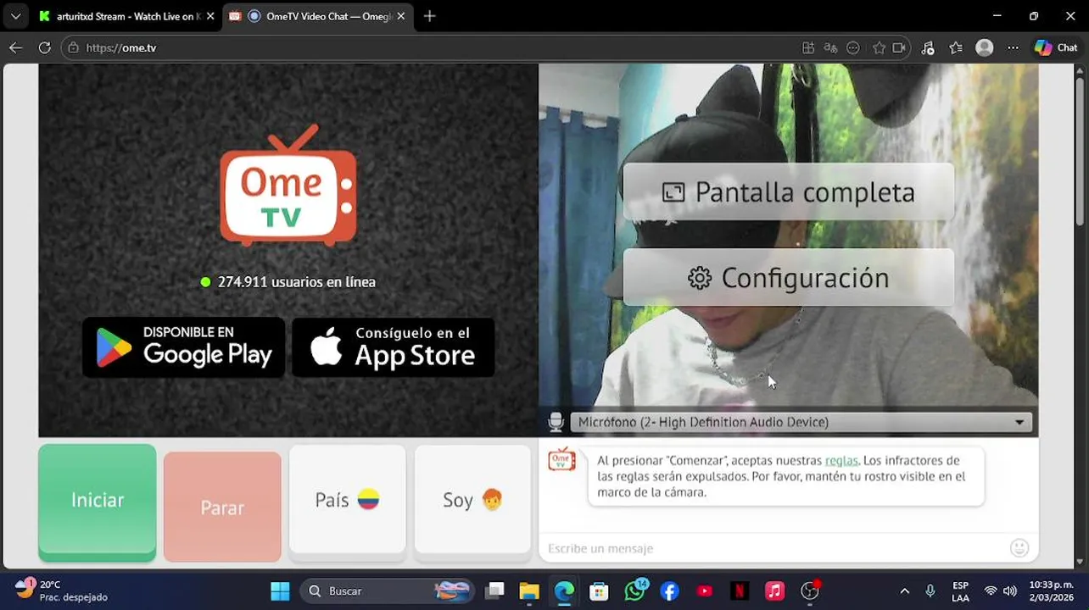Close the arturitxd Stream tab
Screen dimensions: 1089x610
coord(210,16)
